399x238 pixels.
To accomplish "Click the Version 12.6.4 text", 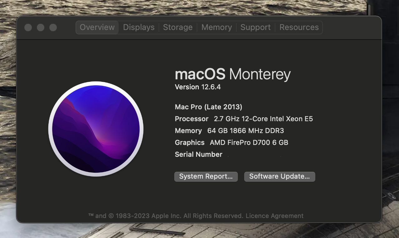I will [198, 87].
